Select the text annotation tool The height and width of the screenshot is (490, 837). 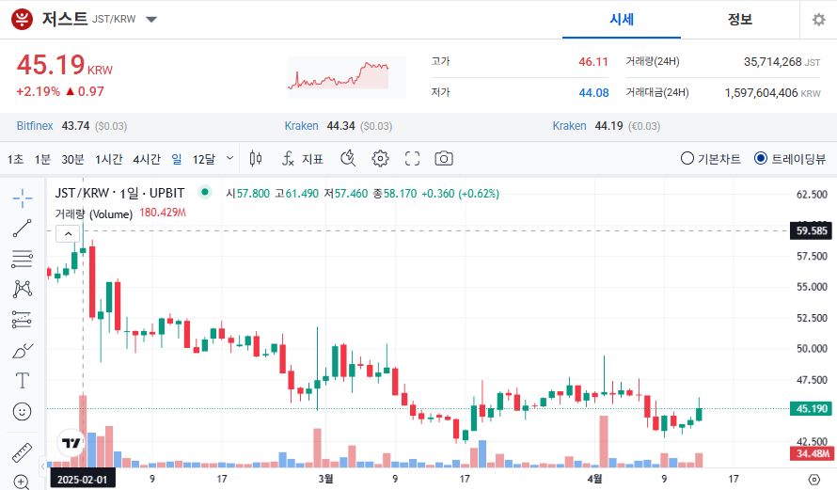[23, 381]
